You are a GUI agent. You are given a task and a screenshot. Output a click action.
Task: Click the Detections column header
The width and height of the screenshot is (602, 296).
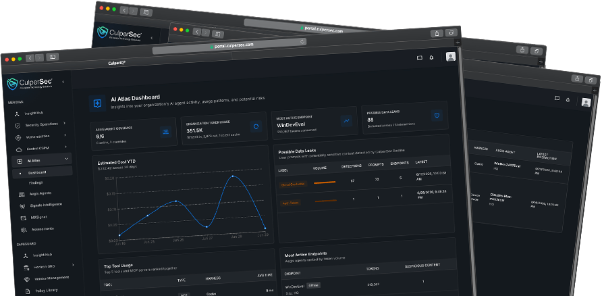click(352, 166)
